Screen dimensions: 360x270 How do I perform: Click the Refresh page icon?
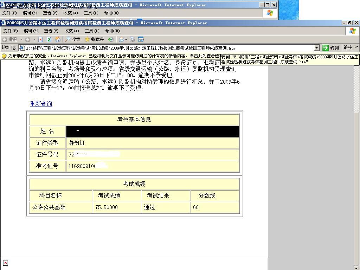49,39
